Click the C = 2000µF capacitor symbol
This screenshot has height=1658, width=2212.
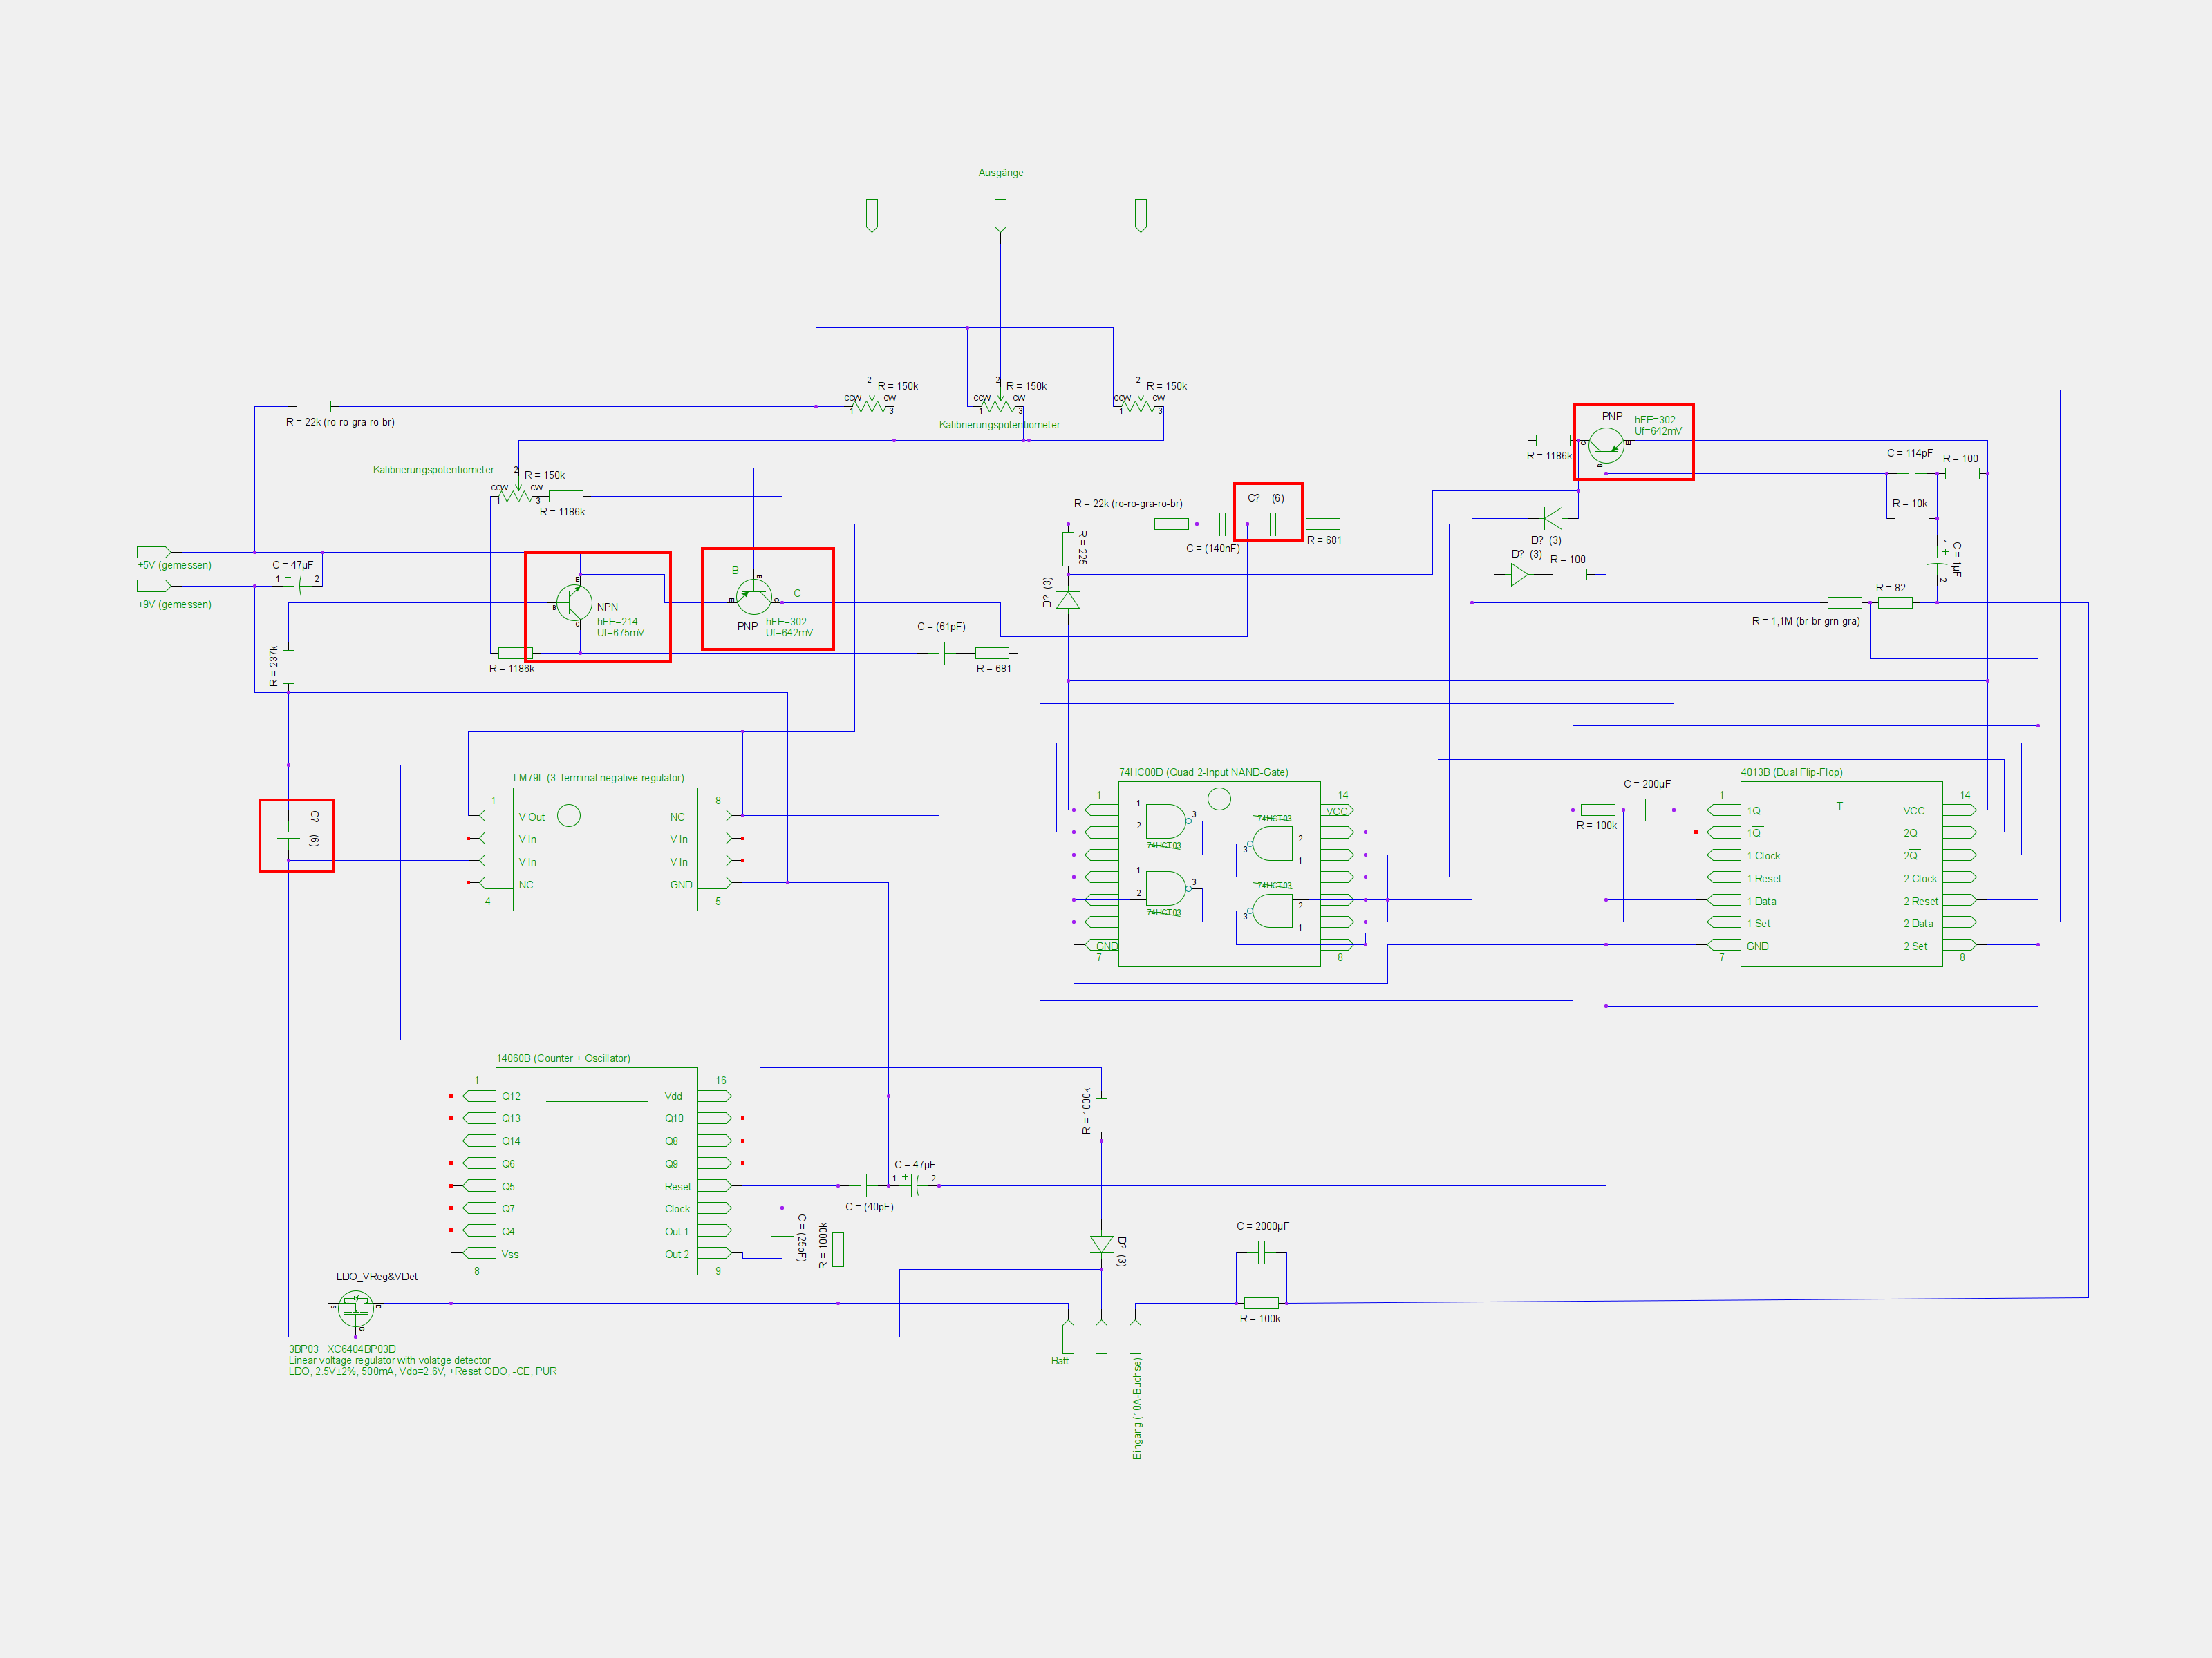[x=1261, y=1253]
